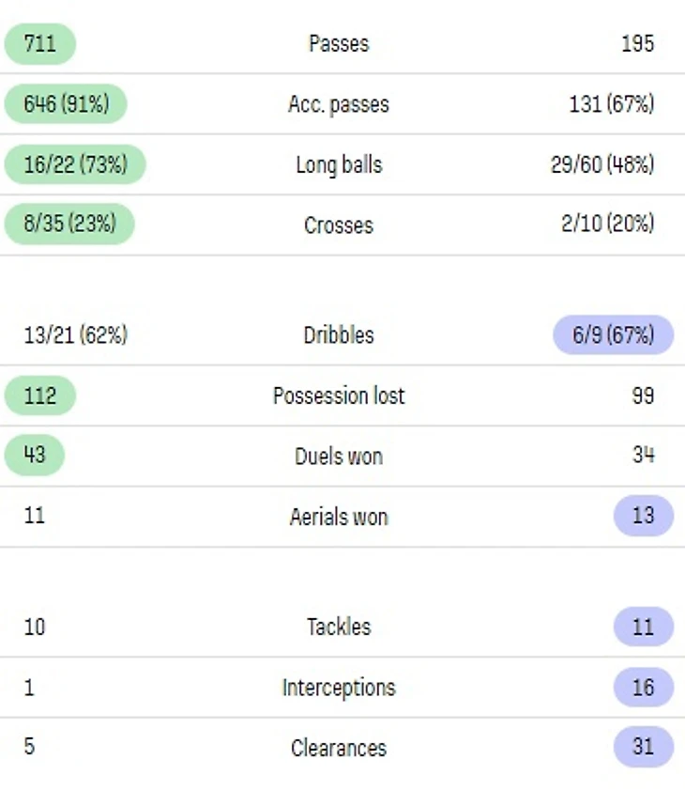This screenshot has height=790, width=685.
Task: Select the green 43 duels won badge
Action: coord(35,456)
